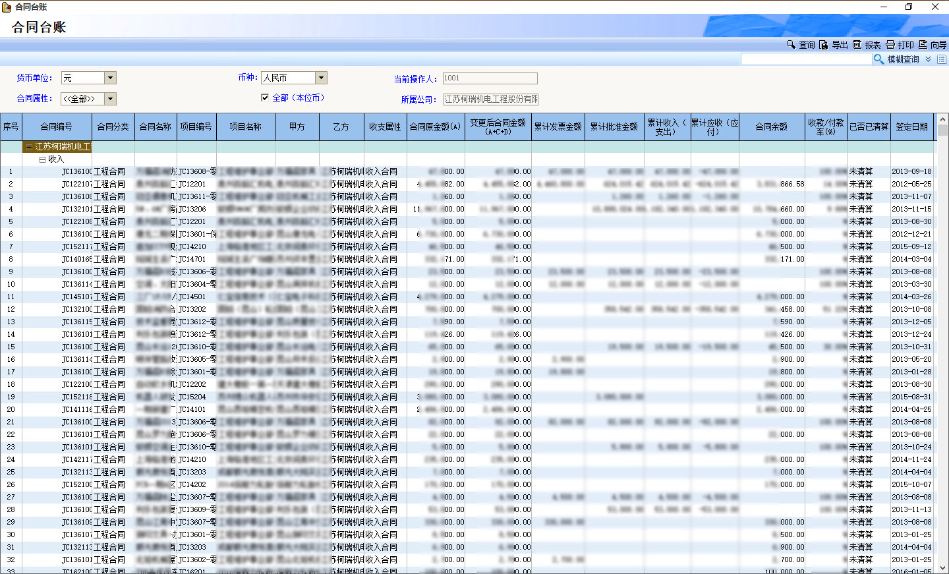The height and width of the screenshot is (574, 949).
Task: Collapse the 收入 tree node
Action: point(42,159)
